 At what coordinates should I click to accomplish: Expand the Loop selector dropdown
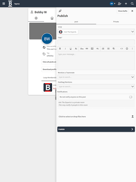point(132,32)
